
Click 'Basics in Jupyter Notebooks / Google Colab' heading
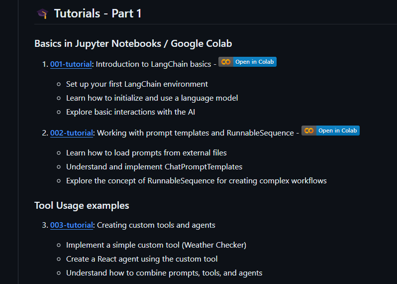click(x=133, y=43)
